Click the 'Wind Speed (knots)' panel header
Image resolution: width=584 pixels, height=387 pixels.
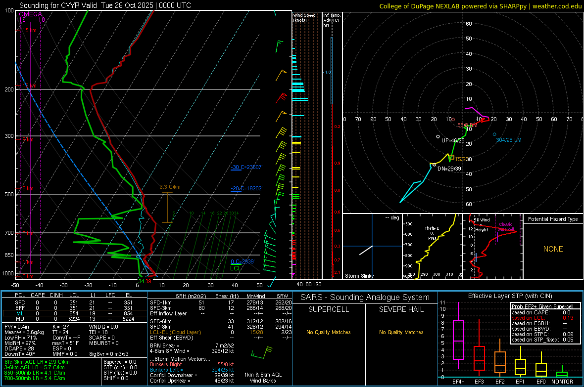304,17
